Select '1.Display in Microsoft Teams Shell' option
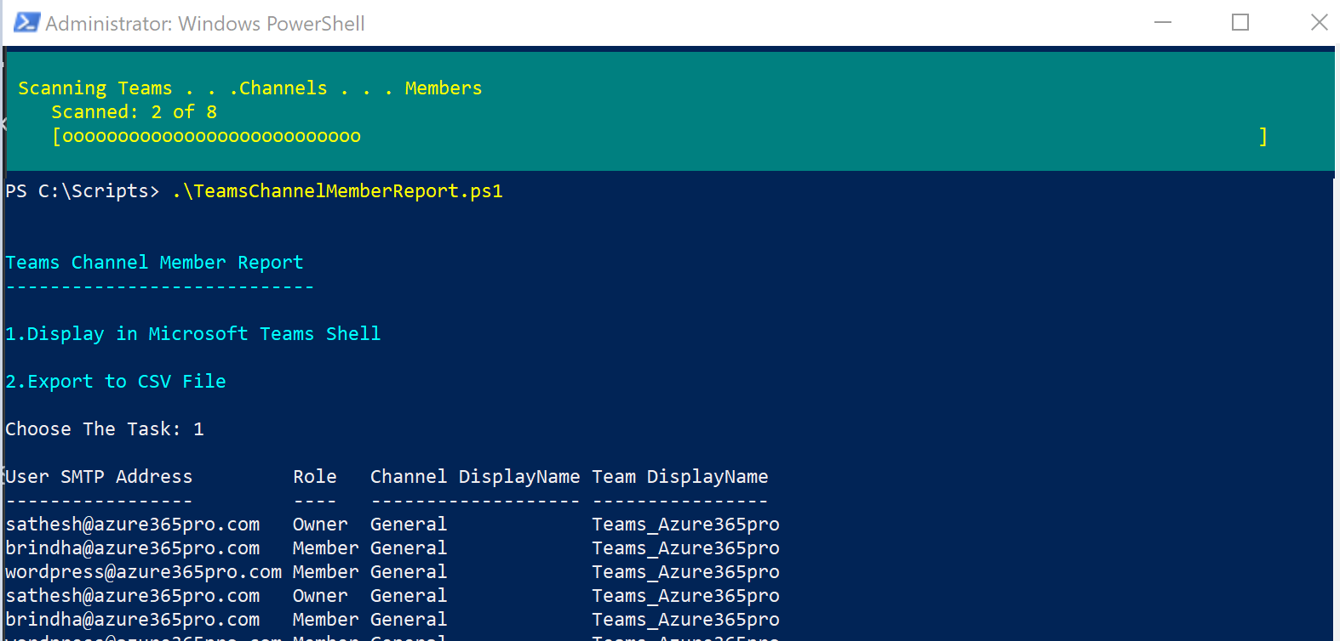The image size is (1340, 641). [x=193, y=334]
